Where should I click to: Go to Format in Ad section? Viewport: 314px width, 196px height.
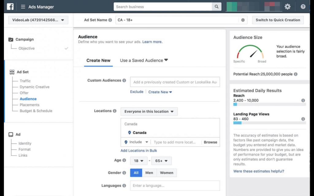click(x=25, y=149)
